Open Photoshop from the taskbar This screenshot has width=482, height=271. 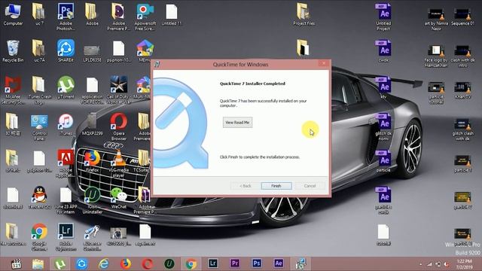[256, 263]
